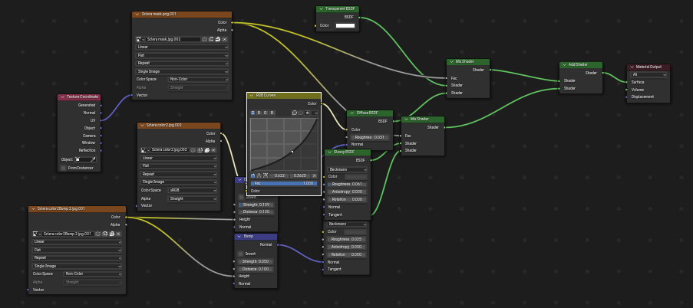This screenshot has height=308, width=693.
Task: Delete the selected curve point in RGB Curves
Action: tap(314, 175)
